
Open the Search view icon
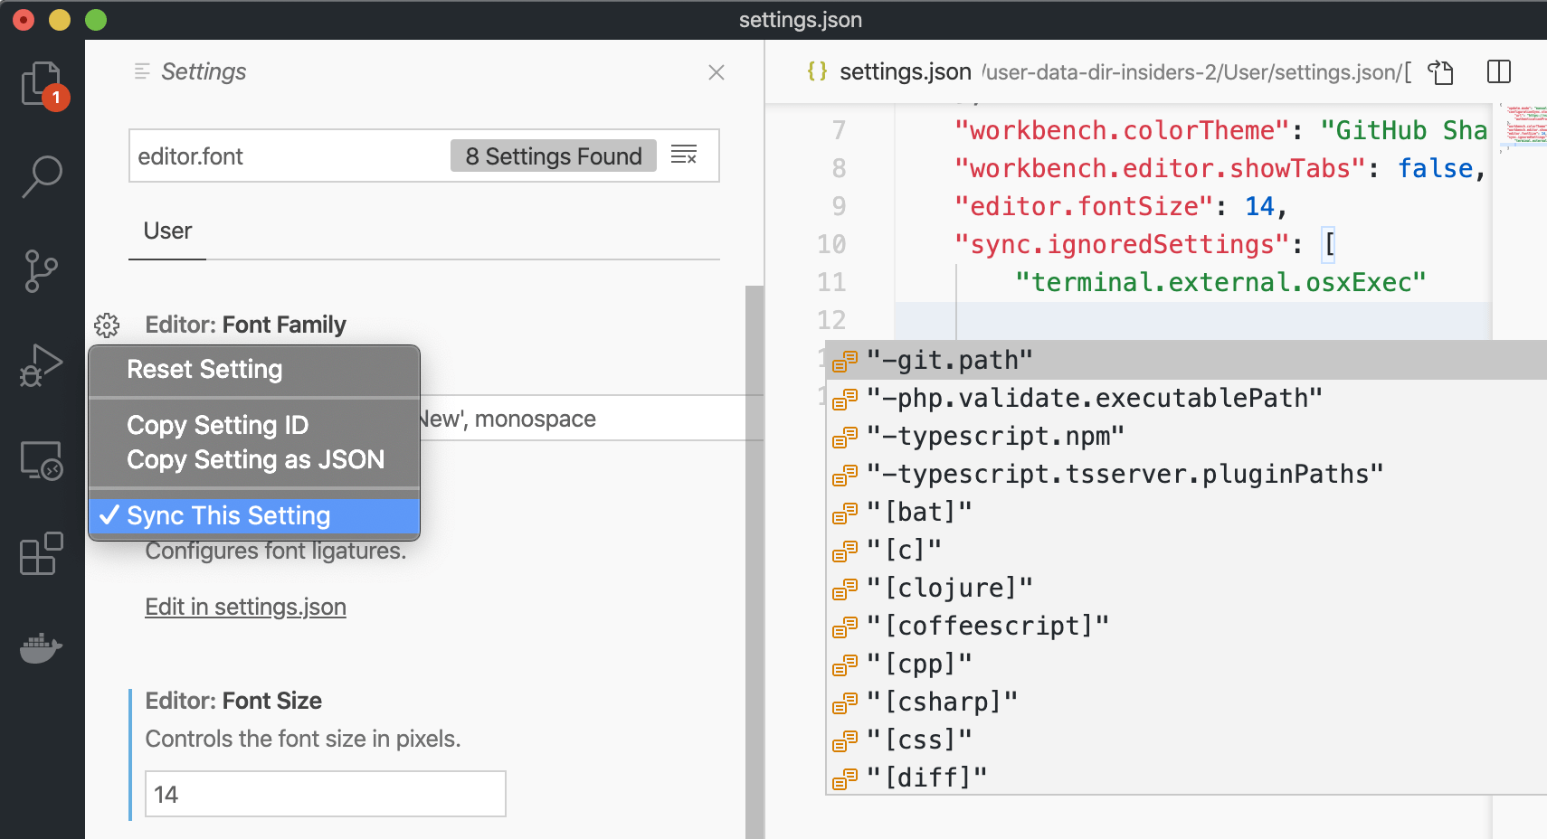(x=42, y=176)
